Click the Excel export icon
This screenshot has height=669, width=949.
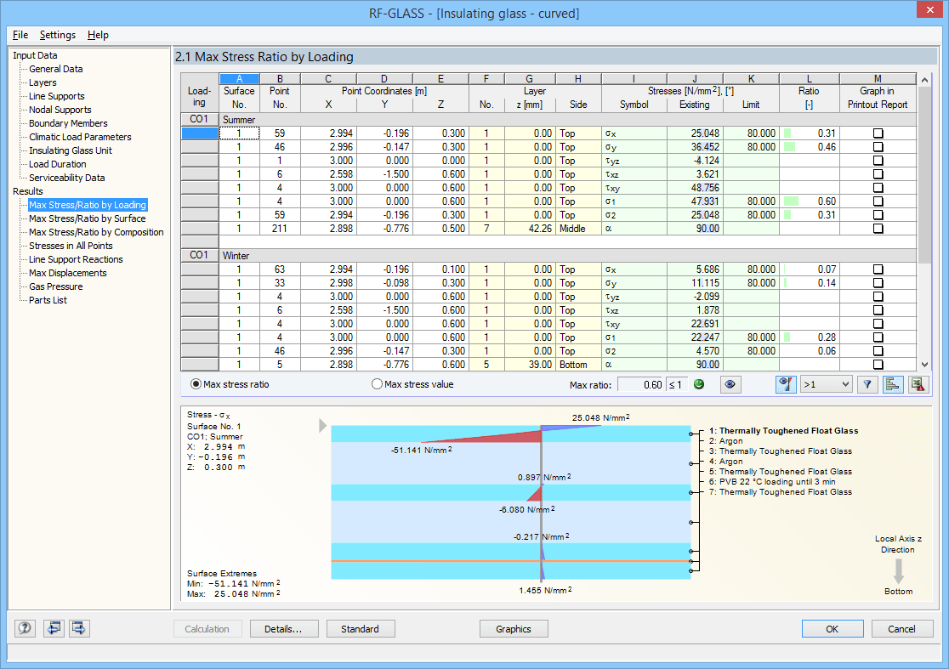pos(918,385)
